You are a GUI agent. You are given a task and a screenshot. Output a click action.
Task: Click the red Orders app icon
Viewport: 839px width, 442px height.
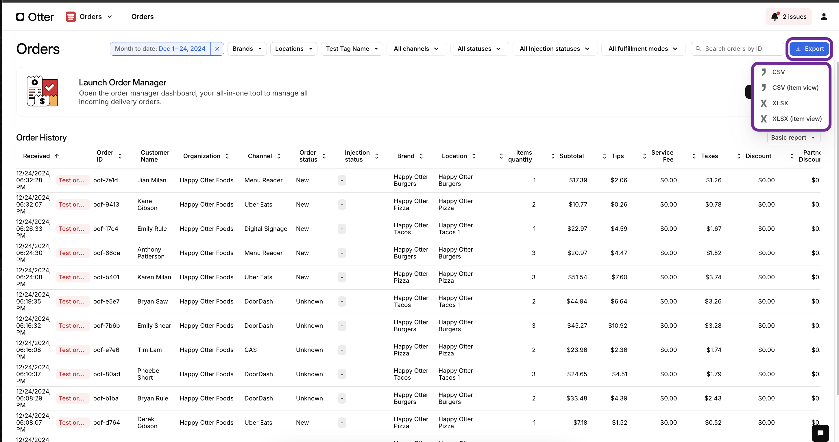[x=71, y=16]
